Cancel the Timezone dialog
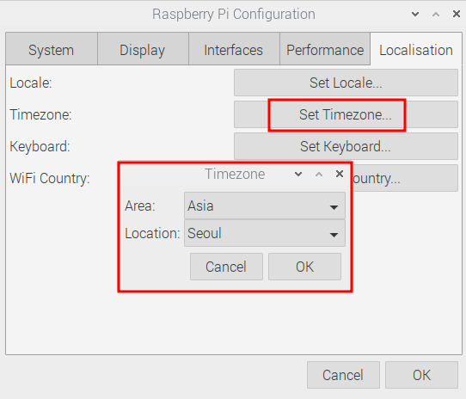 [226, 267]
